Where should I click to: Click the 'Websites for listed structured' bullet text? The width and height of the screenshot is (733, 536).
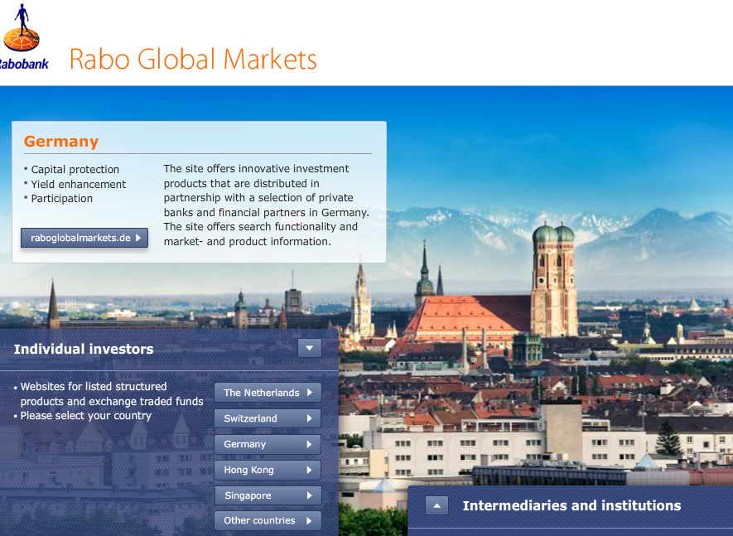click(x=94, y=386)
